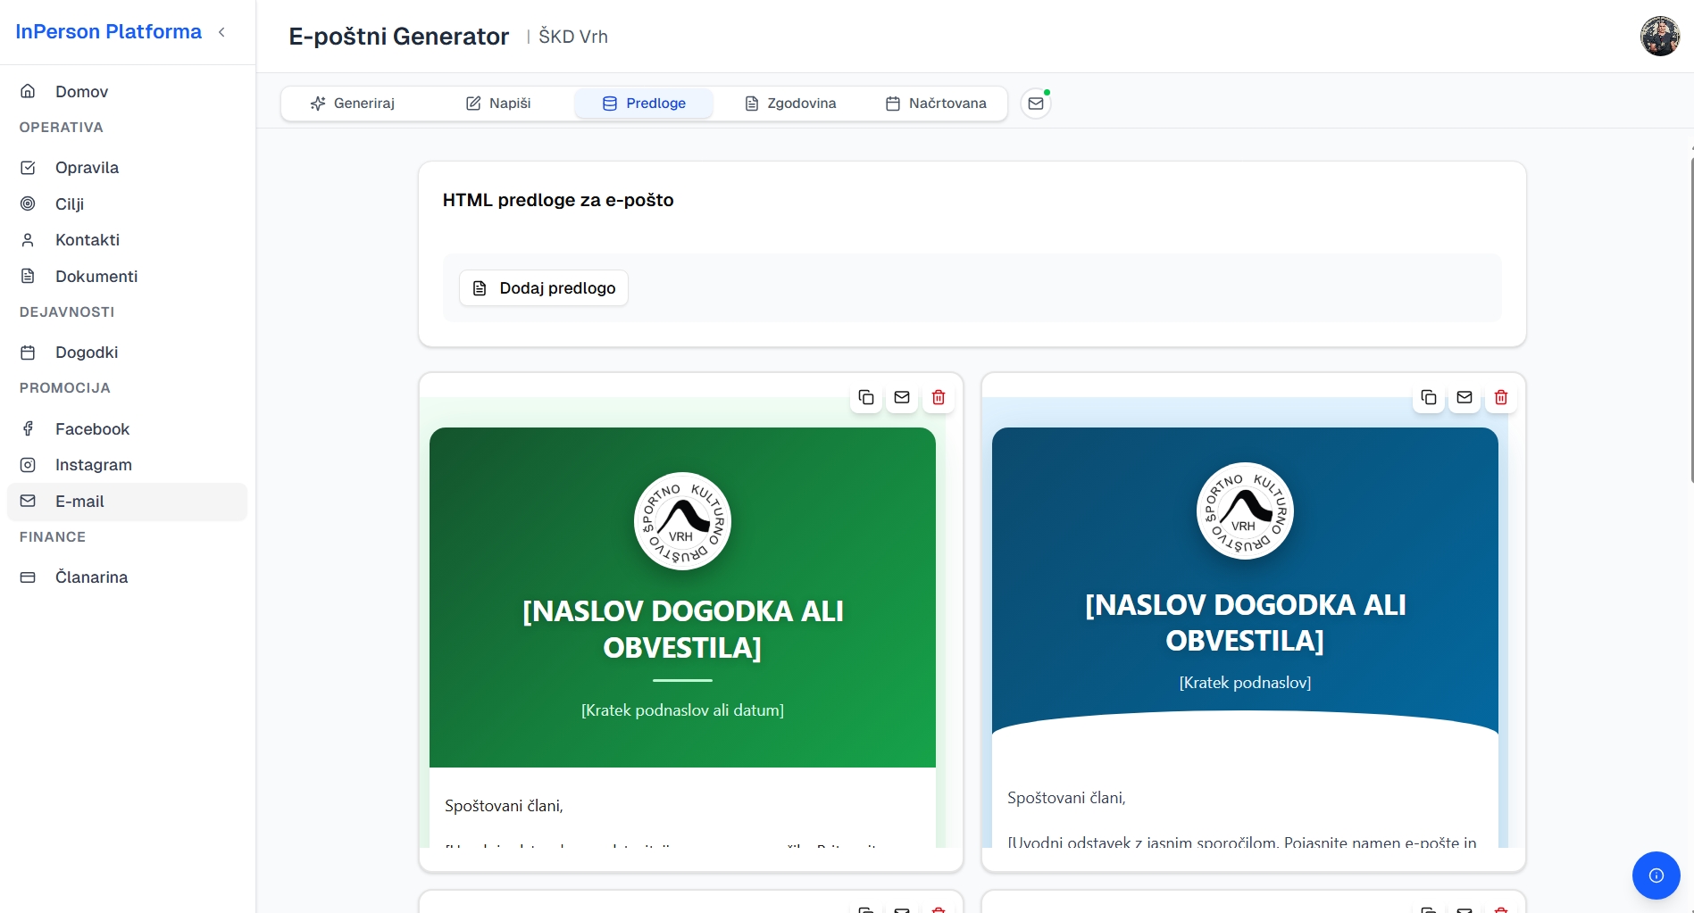Delete the blue template with trash icon

(1500, 398)
